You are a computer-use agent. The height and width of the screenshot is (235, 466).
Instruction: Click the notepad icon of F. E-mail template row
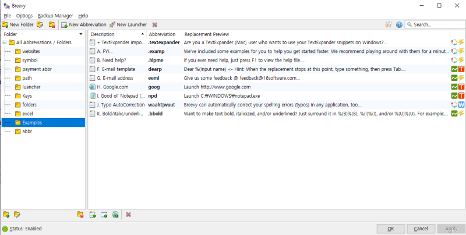click(x=93, y=69)
